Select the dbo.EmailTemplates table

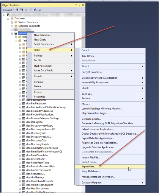(37, 155)
